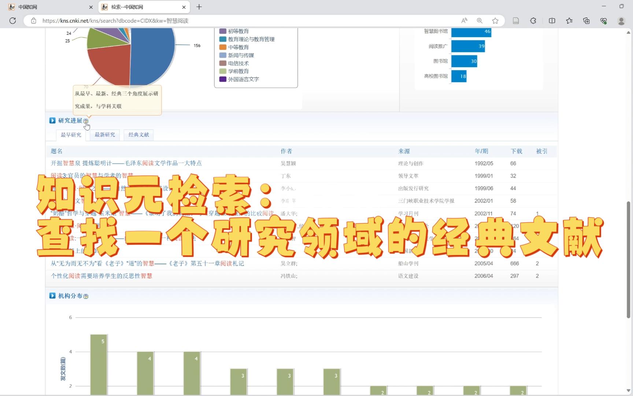Open the user profile avatar
This screenshot has height=396, width=633.
tap(621, 21)
